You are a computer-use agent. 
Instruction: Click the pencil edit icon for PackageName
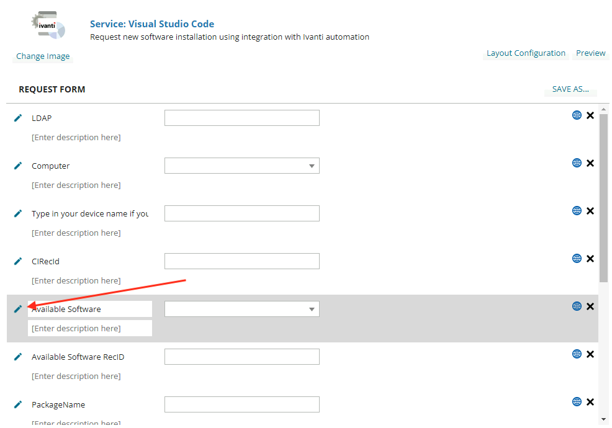[18, 404]
